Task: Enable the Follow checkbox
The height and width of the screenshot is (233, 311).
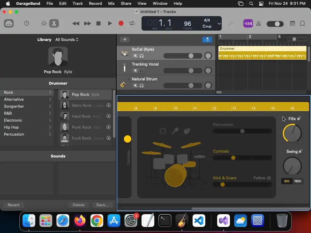Action: pos(269,178)
